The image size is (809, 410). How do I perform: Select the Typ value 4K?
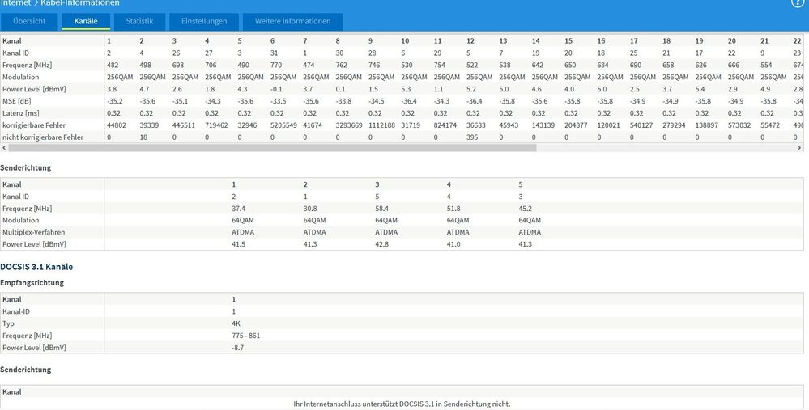coord(236,323)
